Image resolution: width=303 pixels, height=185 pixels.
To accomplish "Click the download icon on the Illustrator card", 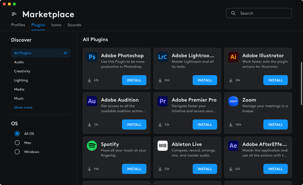I will tap(231, 80).
